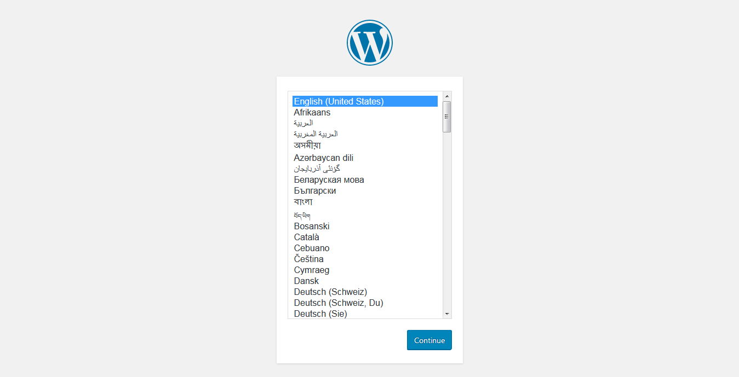Select Afrikaans from the language list

click(312, 112)
